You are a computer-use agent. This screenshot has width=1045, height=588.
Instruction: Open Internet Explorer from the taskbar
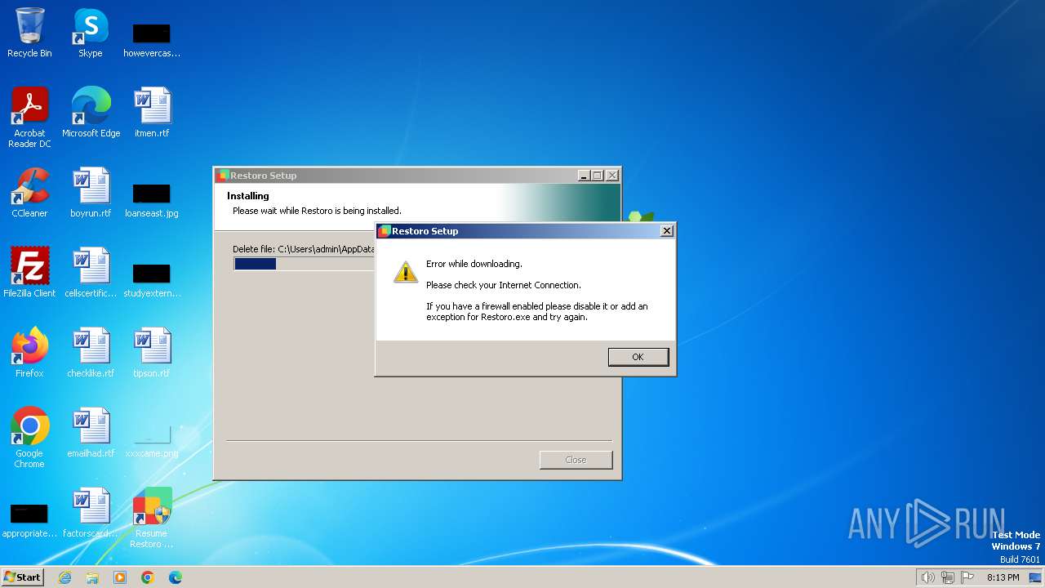pyautogui.click(x=65, y=577)
